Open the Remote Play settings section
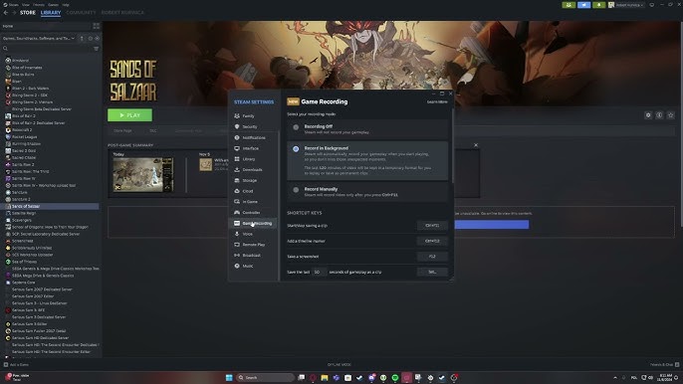The image size is (683, 384). 254,245
